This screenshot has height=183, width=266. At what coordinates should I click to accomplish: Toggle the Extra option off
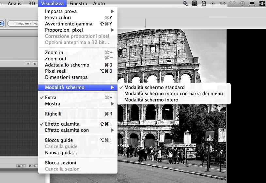pyautogui.click(x=78, y=98)
